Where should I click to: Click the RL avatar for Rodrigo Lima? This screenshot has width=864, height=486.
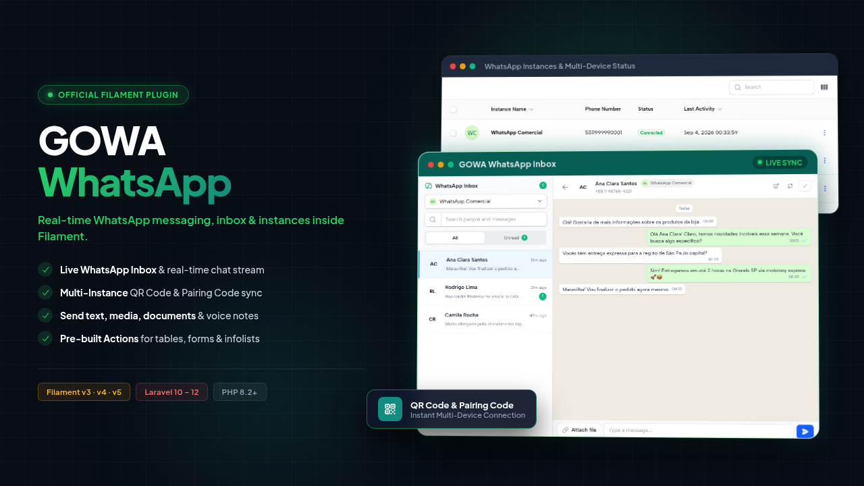432,292
